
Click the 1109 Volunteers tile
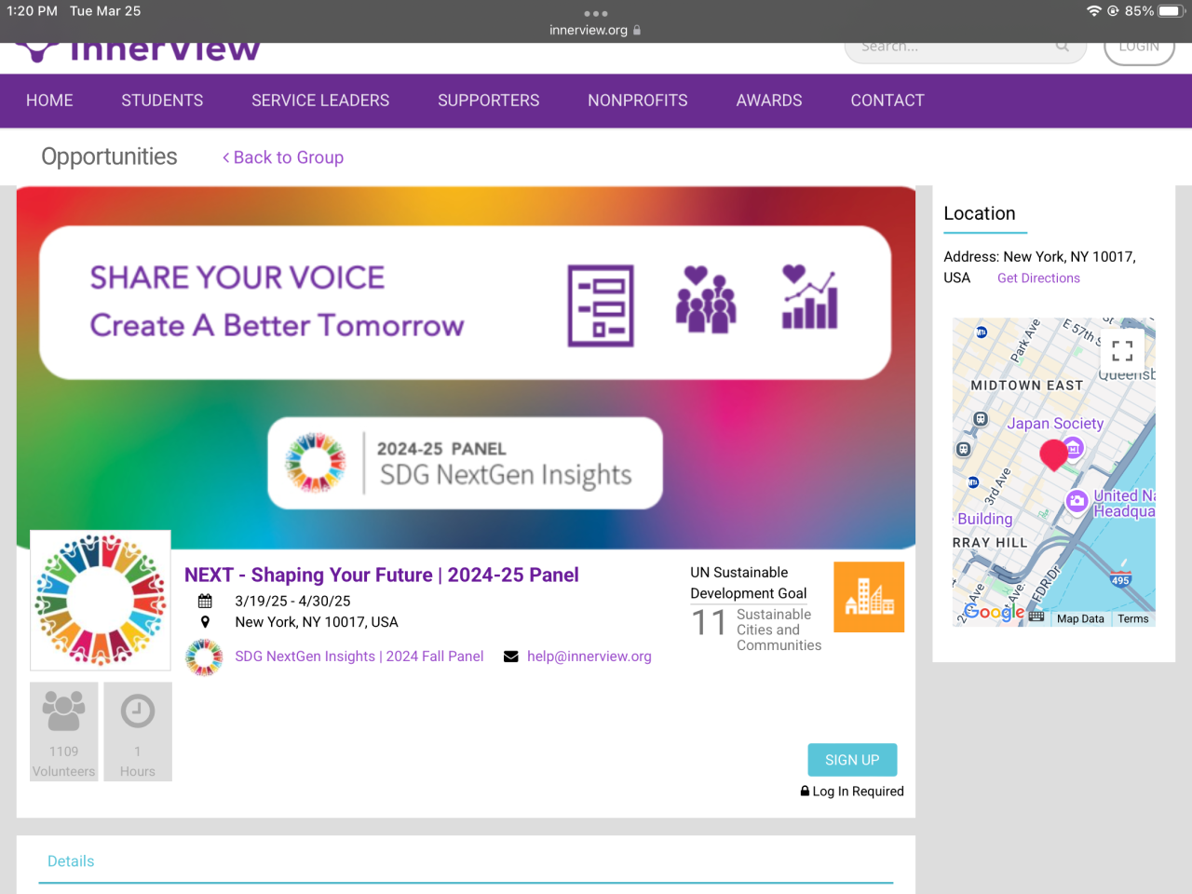coord(64,732)
